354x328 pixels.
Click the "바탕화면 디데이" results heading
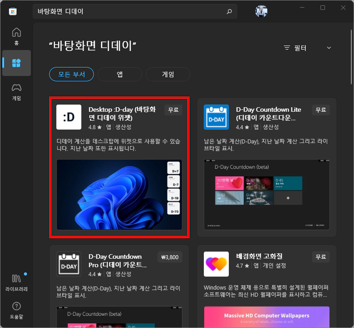93,46
